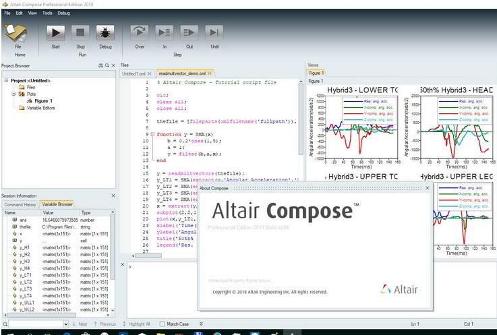Image resolution: width=497 pixels, height=335 pixels.
Task: Click the editor vertical scrollbar
Action: [x=301, y=119]
